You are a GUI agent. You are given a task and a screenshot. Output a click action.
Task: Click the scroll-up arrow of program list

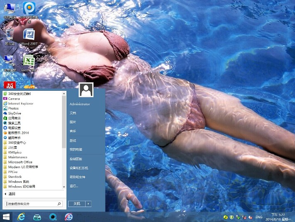click(64, 94)
